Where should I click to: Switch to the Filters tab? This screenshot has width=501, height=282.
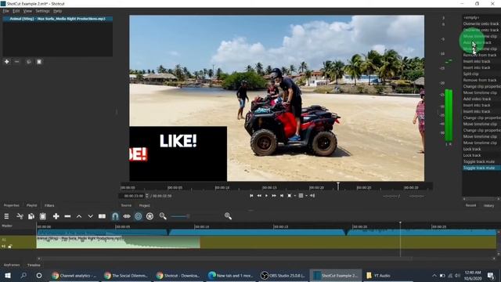[49, 205]
